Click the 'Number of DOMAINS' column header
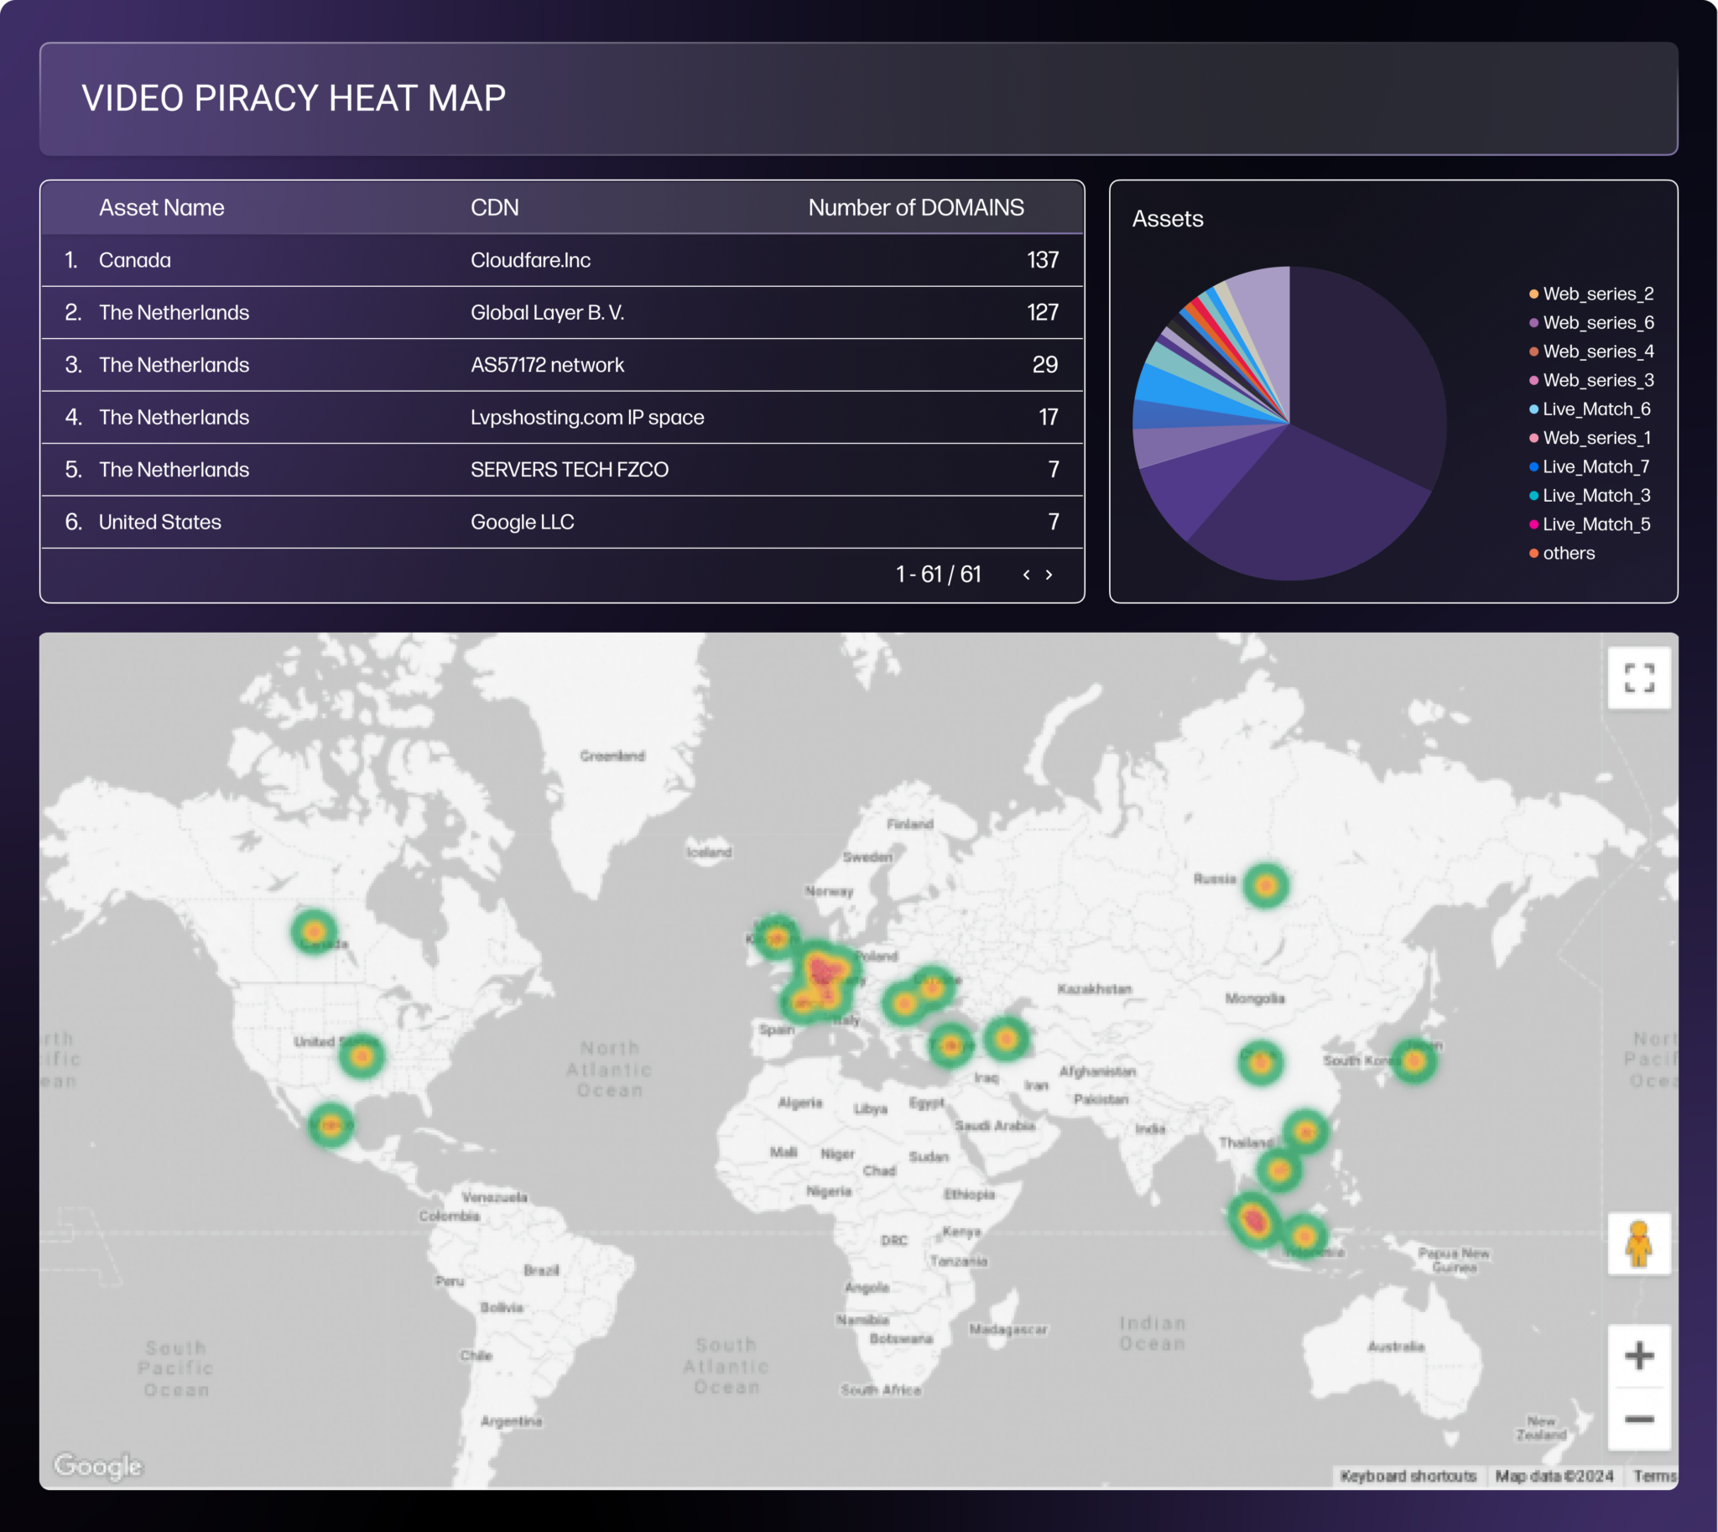The width and height of the screenshot is (1718, 1532). (x=916, y=207)
